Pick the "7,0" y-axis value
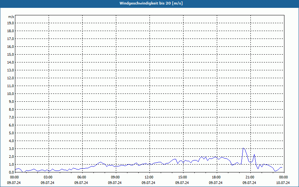Image resolution: width=299 pixels, height=187 pixels. pos(12,117)
